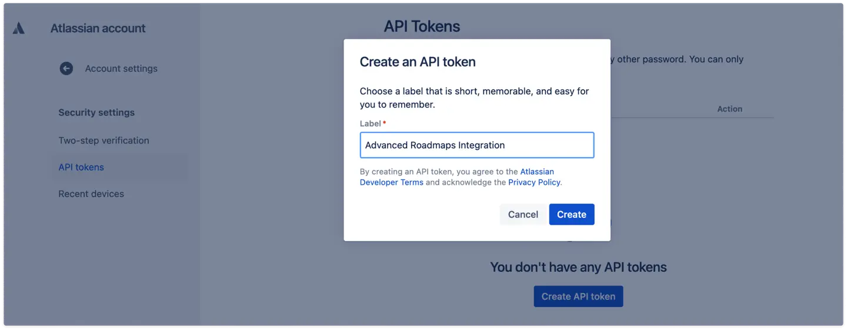This screenshot has width=847, height=330.
Task: Click the back arrow icon in sidebar
Action: click(66, 68)
